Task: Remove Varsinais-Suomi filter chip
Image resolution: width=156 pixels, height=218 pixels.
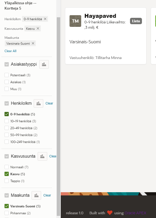Action: click(33, 43)
